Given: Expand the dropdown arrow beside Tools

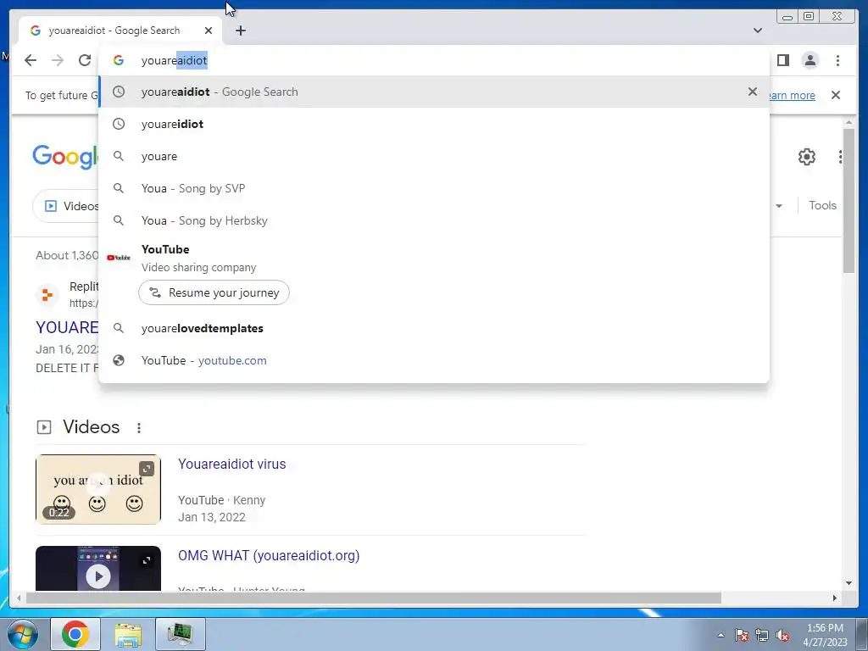Looking at the screenshot, I should (779, 206).
